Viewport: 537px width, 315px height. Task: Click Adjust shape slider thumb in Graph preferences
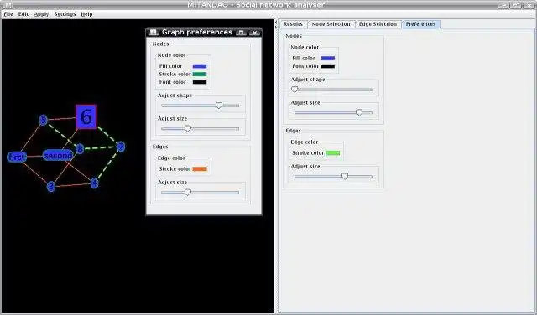point(219,106)
